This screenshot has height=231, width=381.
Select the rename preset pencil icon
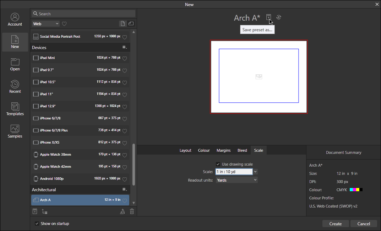(x=122, y=211)
